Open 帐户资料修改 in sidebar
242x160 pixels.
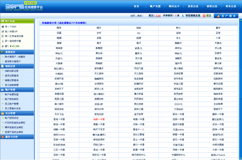pyautogui.click(x=11, y=99)
